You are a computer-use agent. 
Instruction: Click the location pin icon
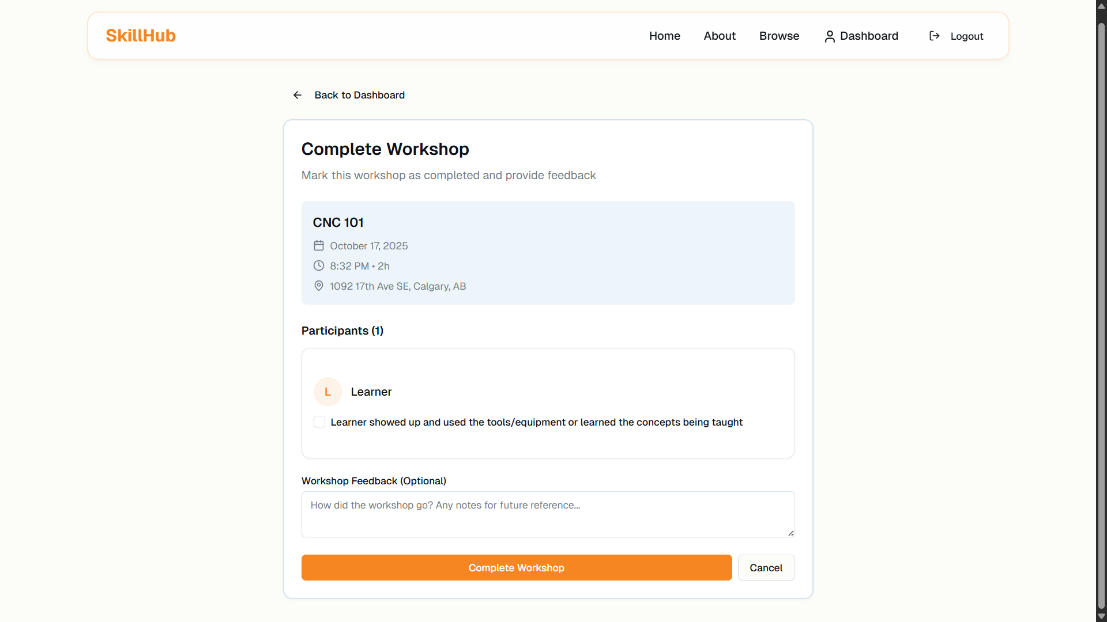(319, 286)
